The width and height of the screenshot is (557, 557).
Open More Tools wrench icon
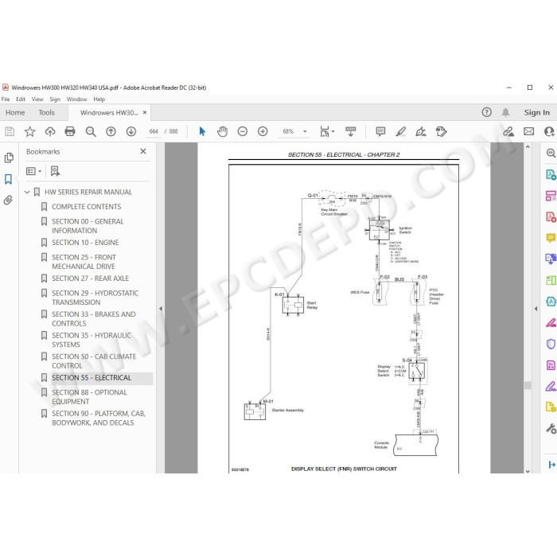[551, 428]
